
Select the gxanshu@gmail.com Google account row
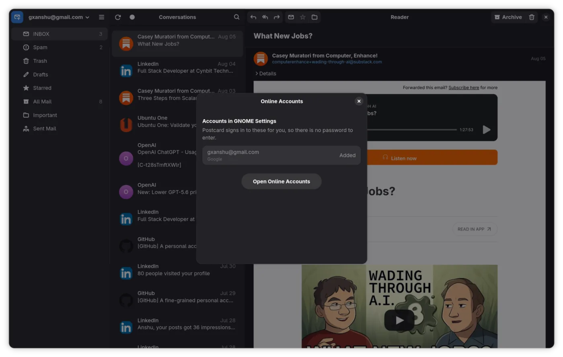tap(281, 155)
